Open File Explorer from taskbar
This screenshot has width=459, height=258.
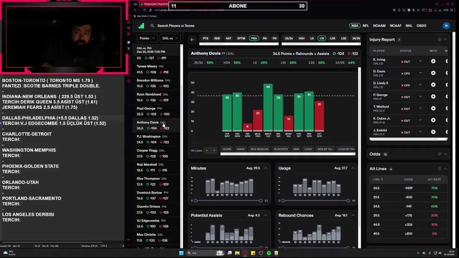pyautogui.click(x=237, y=253)
